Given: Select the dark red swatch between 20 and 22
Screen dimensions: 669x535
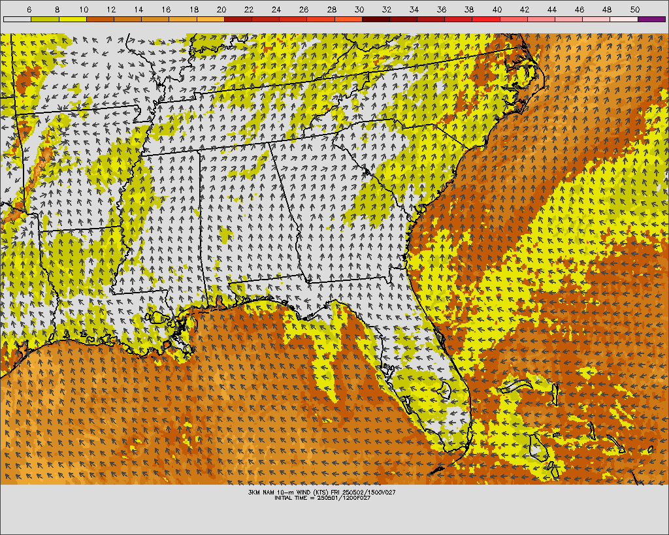Looking at the screenshot, I should tap(238, 19).
